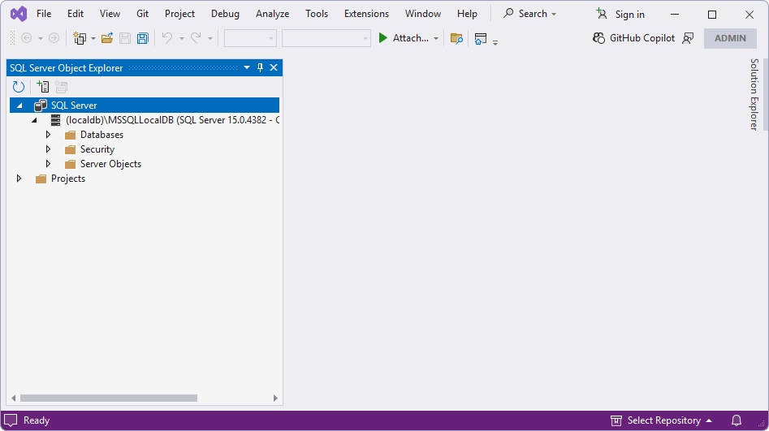The width and height of the screenshot is (769, 431).
Task: Click the localdb server instance icon
Action: tap(55, 119)
